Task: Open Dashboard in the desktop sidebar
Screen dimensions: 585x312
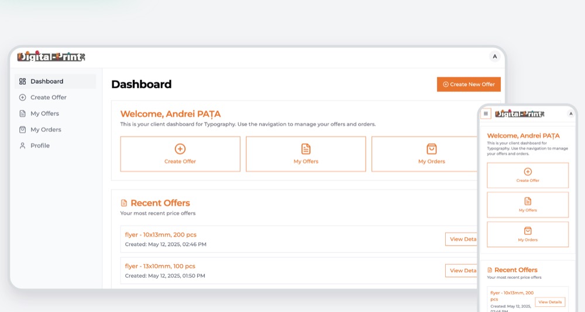Action: coord(55,81)
